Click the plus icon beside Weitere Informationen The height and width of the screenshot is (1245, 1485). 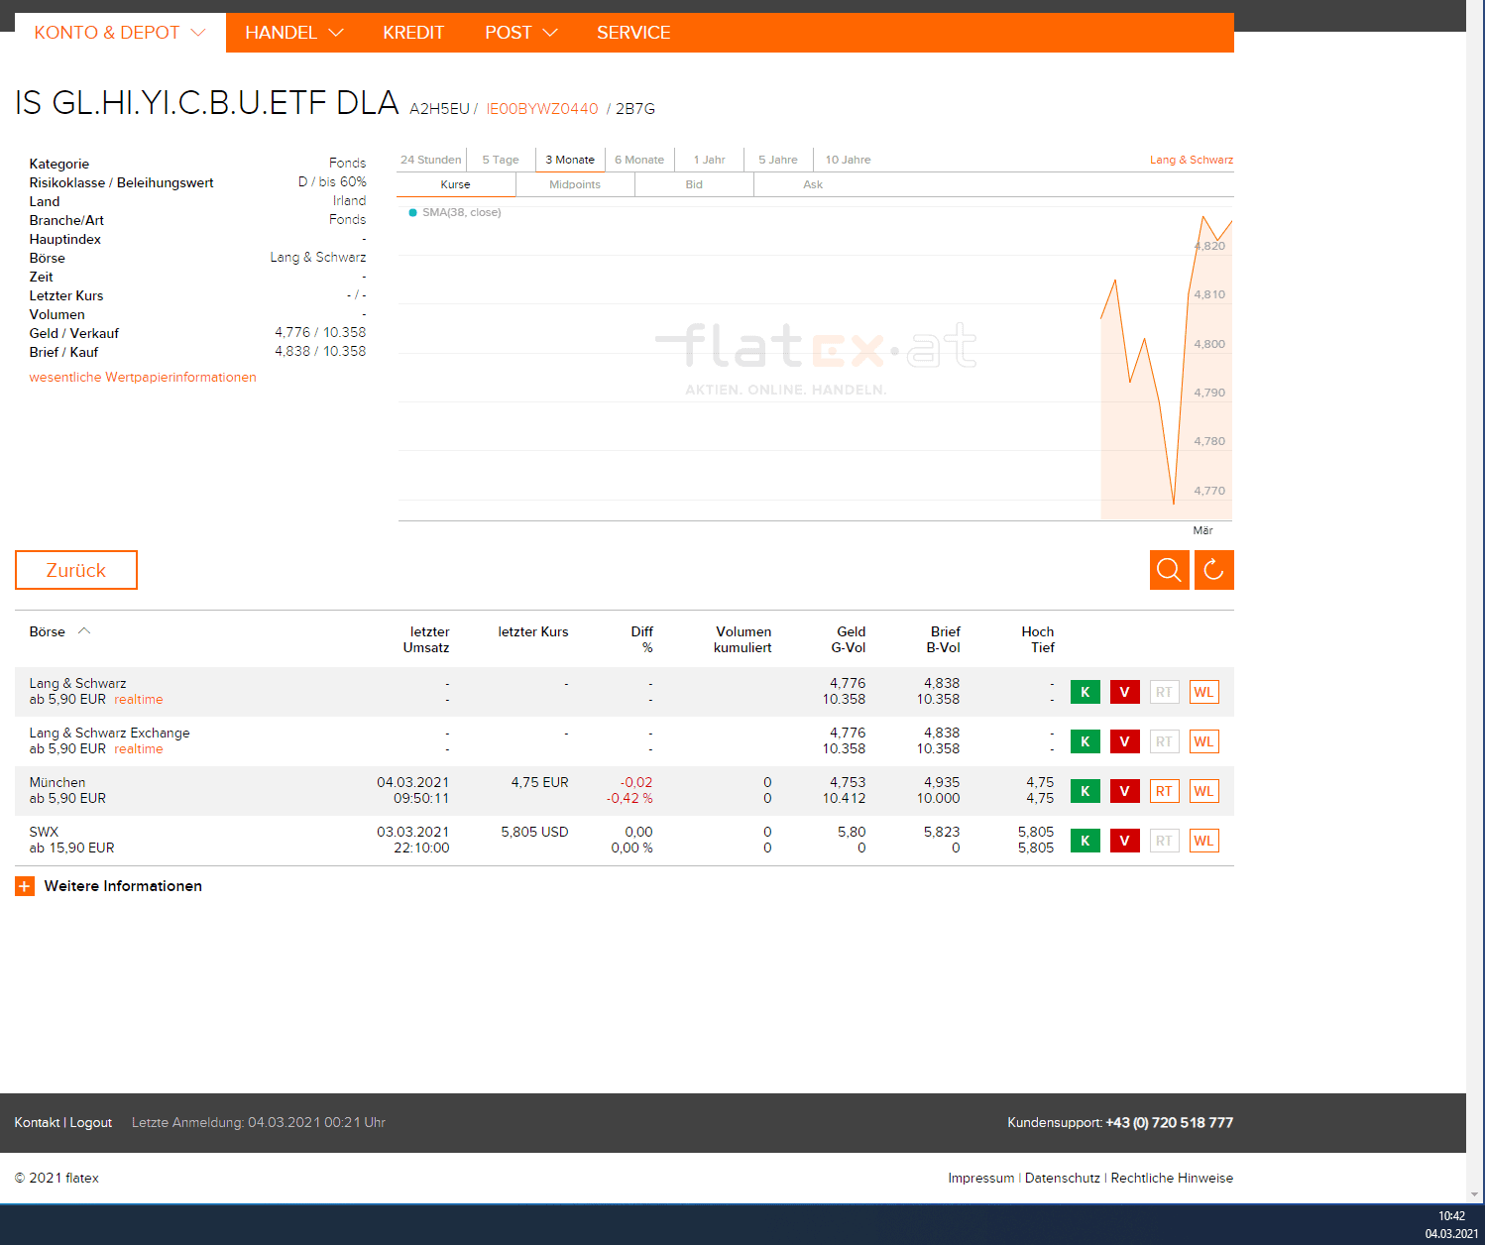25,886
